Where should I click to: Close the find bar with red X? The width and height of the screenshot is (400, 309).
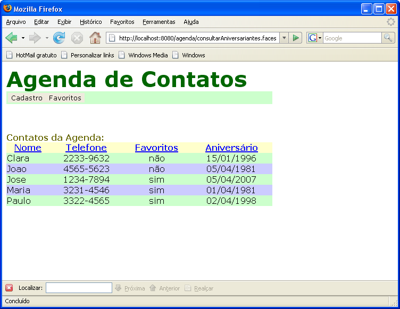click(9, 288)
